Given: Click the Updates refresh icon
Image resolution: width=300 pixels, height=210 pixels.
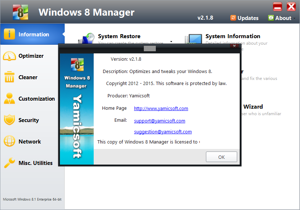Looking at the screenshot, I should [233, 18].
